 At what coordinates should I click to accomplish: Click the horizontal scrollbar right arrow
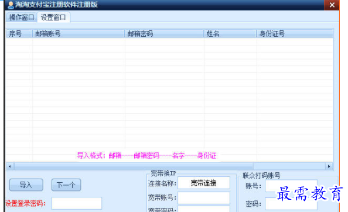click(x=329, y=166)
